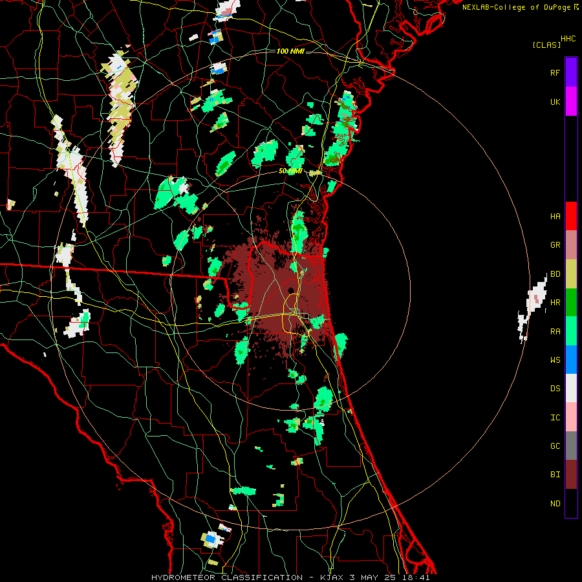Click the UK magenta legend swatch

(x=571, y=102)
